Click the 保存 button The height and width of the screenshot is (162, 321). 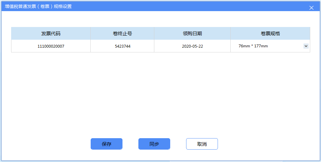click(x=107, y=144)
